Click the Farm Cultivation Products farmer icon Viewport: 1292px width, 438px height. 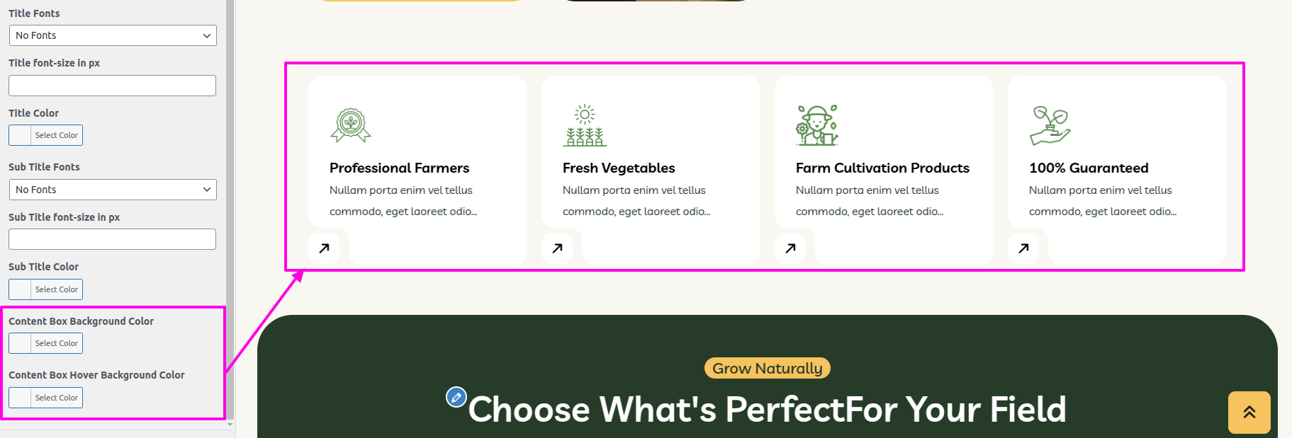pos(817,125)
